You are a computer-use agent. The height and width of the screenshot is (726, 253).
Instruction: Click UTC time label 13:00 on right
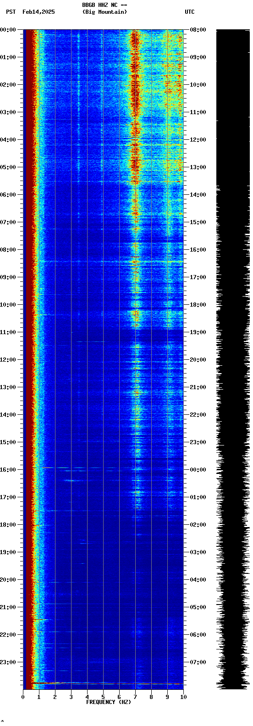pos(198,167)
